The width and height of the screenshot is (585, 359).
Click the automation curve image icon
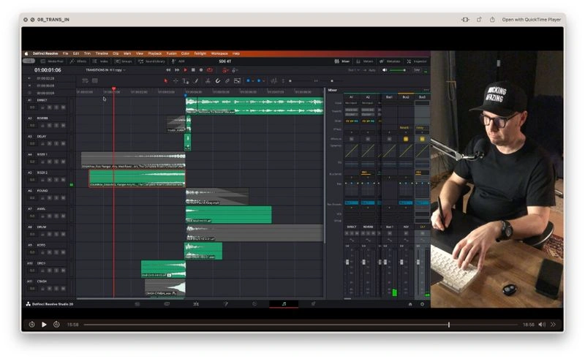[237, 80]
